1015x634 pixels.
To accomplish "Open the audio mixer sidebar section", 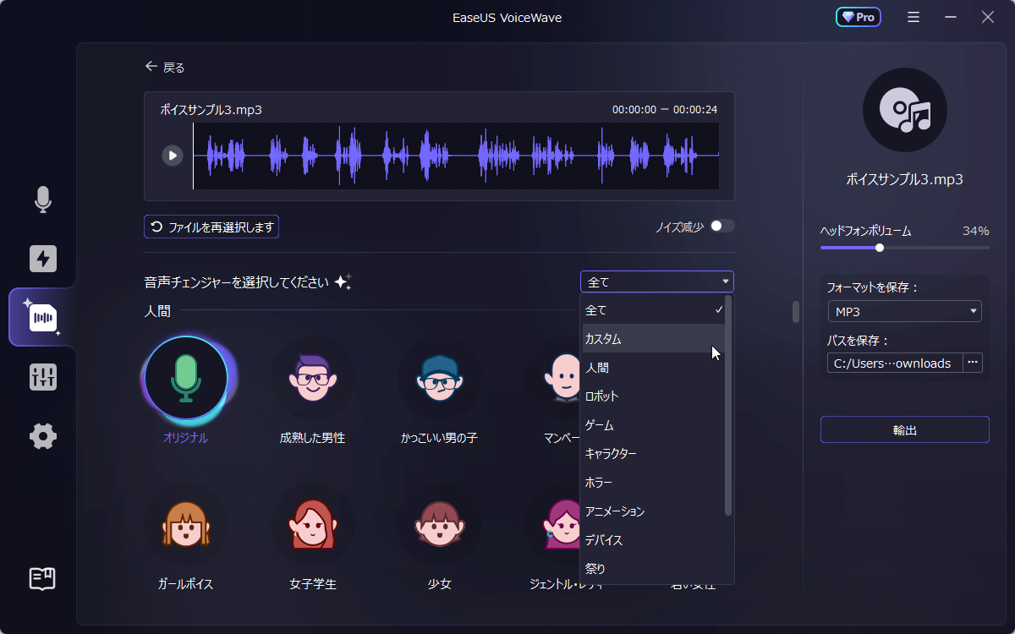I will [42, 377].
